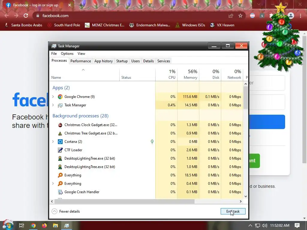Switch to the Services tab
307x230 pixels.
pyautogui.click(x=164, y=61)
